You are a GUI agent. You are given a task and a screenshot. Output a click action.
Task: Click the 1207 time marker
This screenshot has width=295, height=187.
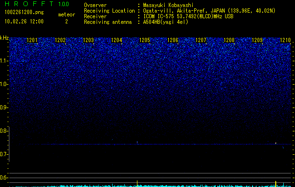(x=201, y=40)
